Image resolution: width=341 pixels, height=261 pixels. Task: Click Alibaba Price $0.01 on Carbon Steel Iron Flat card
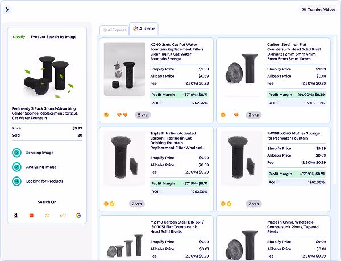point(297,76)
